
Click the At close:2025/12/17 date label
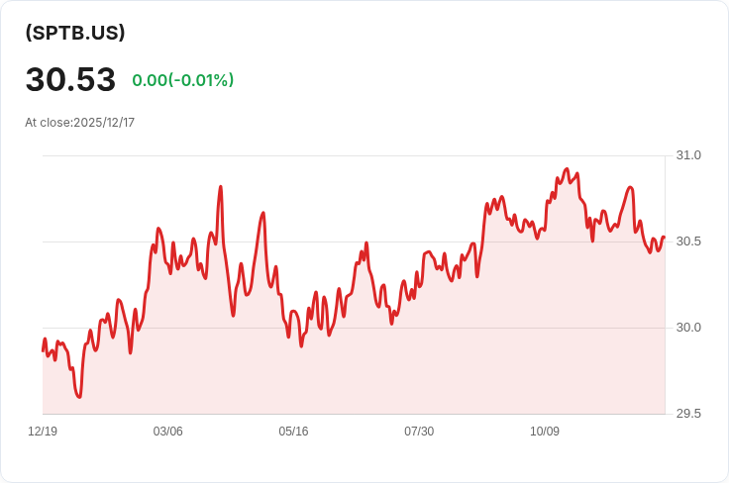[x=79, y=123]
